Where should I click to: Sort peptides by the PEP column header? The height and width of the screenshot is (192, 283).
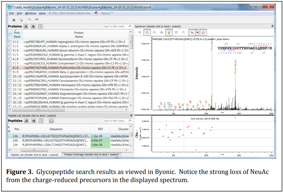coord(100,129)
